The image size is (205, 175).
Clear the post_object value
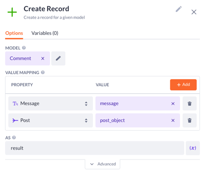pyautogui.click(x=173, y=120)
